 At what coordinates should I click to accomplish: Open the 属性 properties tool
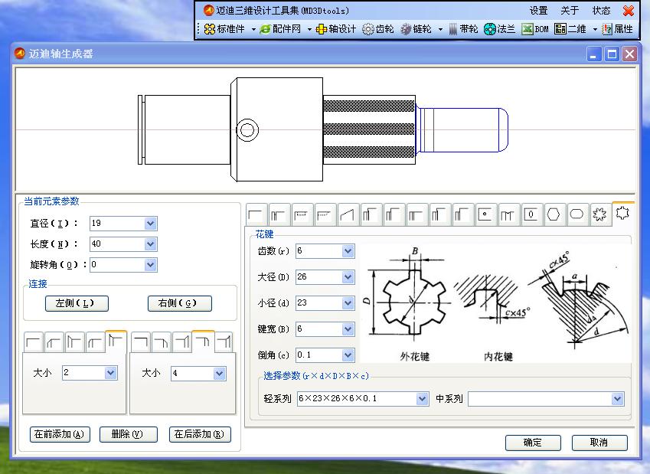point(618,29)
